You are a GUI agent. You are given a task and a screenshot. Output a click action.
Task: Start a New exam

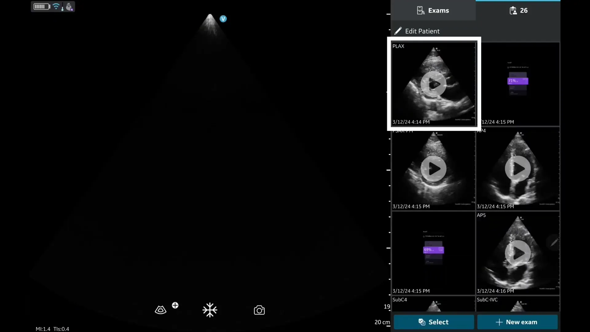pos(517,322)
